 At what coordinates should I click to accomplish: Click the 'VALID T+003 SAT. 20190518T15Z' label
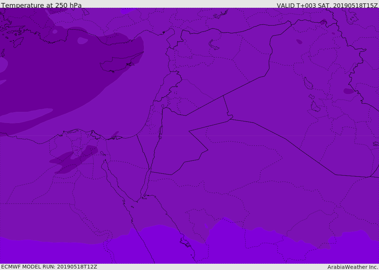pos(327,5)
